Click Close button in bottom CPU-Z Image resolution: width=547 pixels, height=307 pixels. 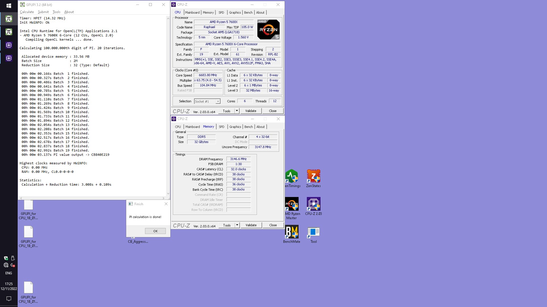(273, 225)
